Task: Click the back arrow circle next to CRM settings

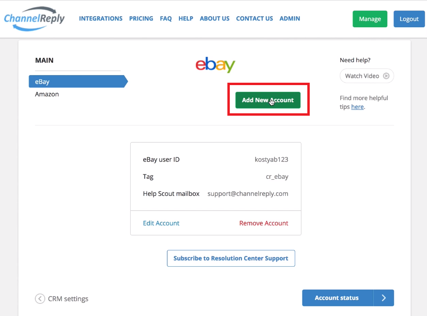Action: coord(40,299)
